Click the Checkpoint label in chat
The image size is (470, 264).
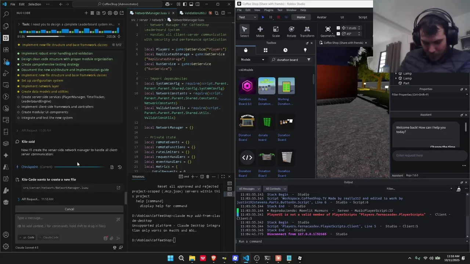(x=29, y=167)
